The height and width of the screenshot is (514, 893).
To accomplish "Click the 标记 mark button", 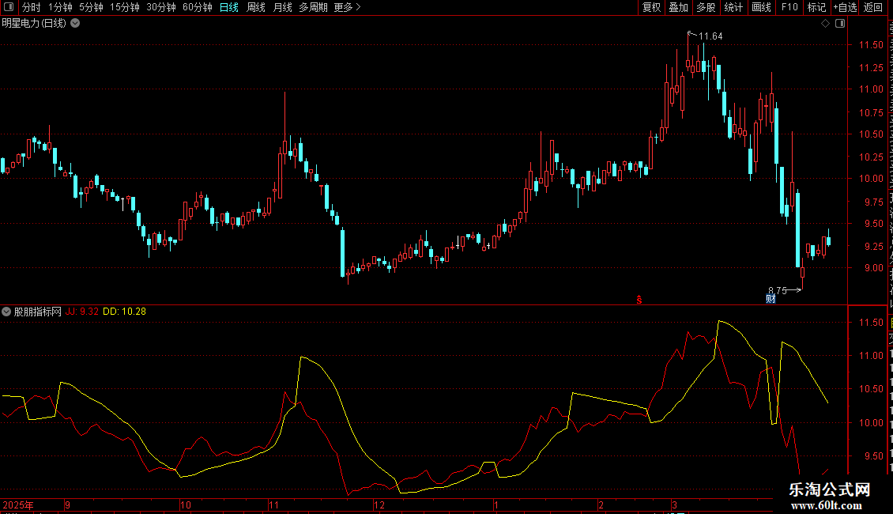I will [816, 7].
